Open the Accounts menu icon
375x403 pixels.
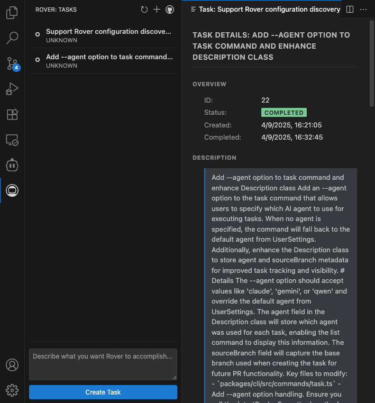[12, 365]
